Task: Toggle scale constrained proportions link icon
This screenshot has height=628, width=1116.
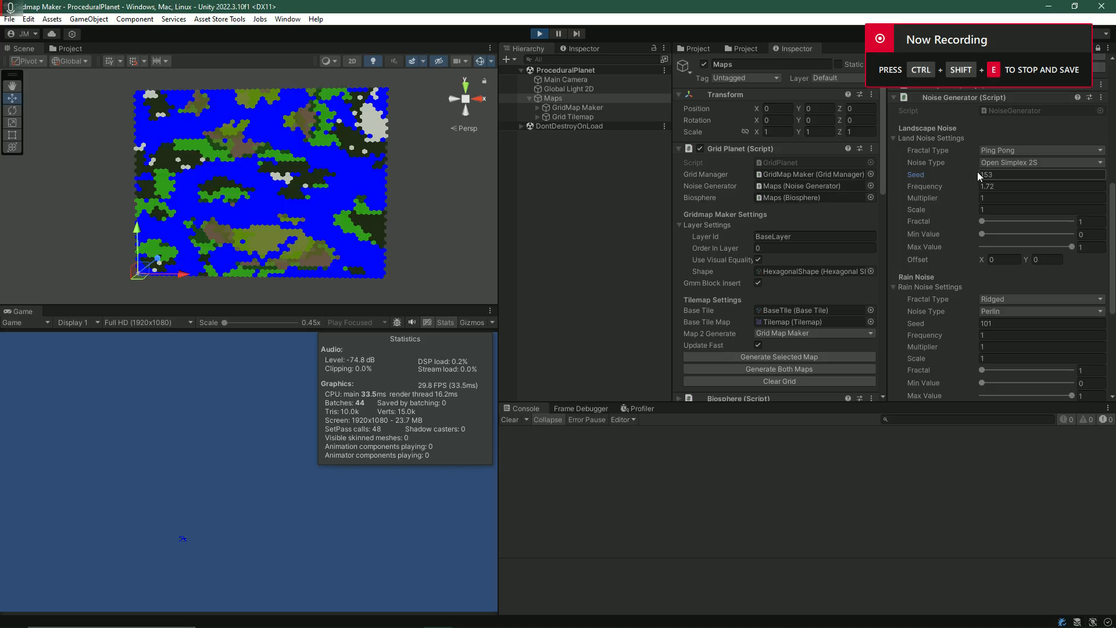Action: (745, 132)
